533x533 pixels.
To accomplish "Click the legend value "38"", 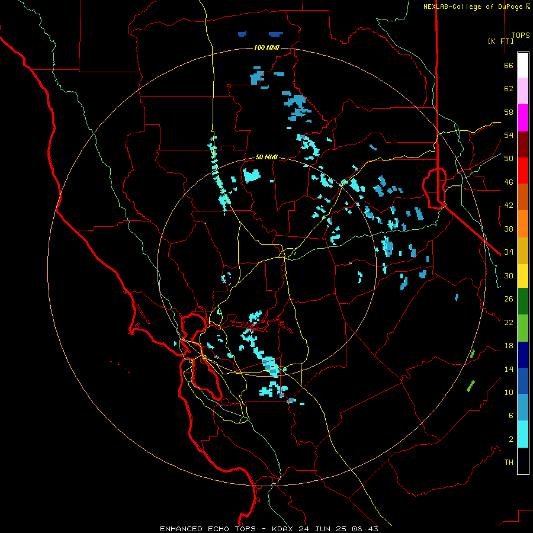I will [509, 229].
